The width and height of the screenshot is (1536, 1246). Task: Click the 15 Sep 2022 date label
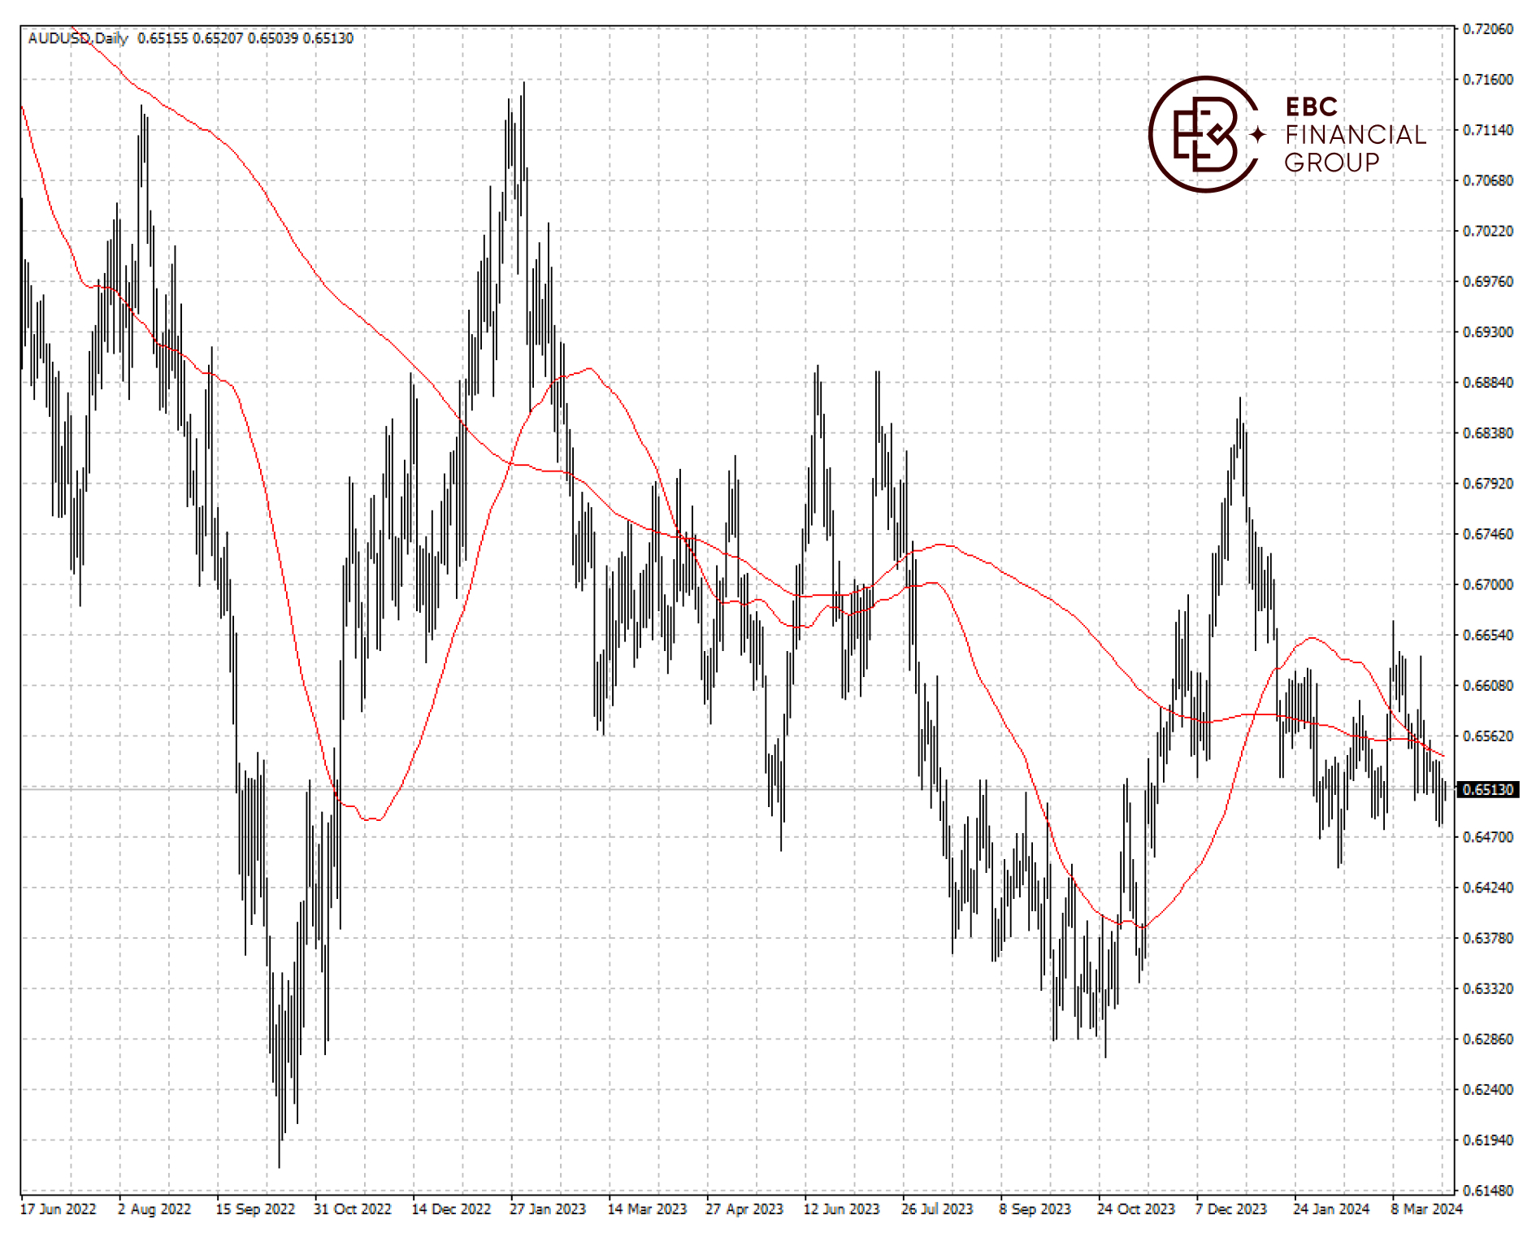(x=255, y=1209)
